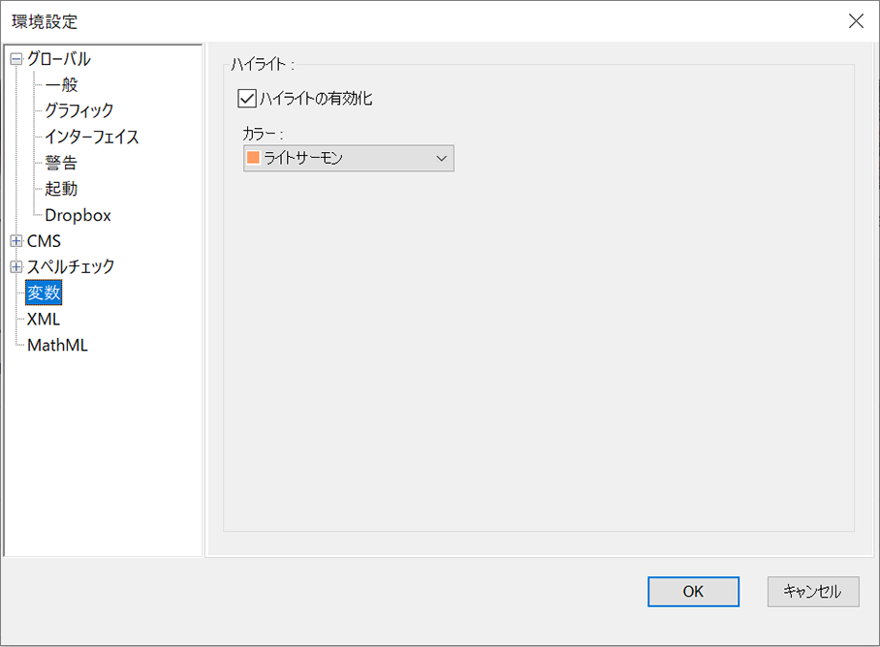
Task: Open the XML settings page
Action: [x=44, y=319]
